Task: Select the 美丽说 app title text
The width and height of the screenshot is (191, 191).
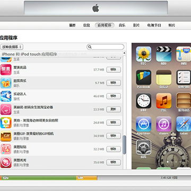Action: pos(33,107)
